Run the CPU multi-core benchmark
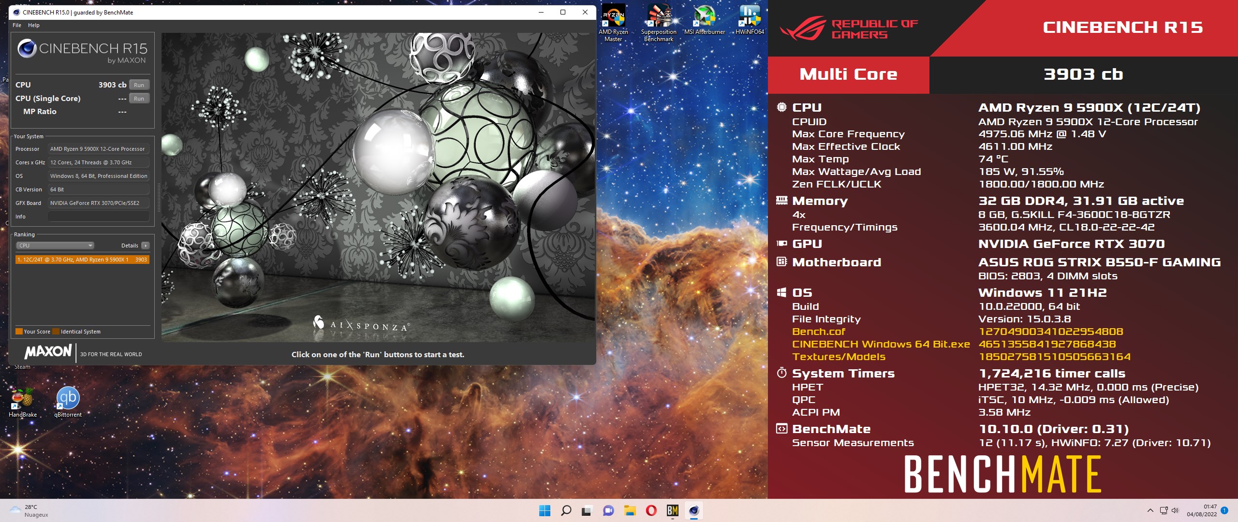 139,85
